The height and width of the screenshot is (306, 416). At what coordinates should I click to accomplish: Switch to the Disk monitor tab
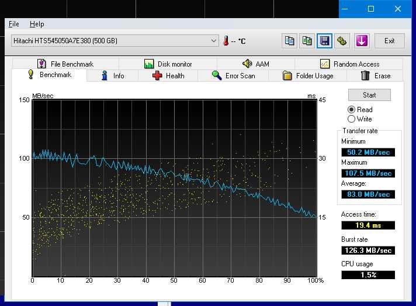coord(168,64)
